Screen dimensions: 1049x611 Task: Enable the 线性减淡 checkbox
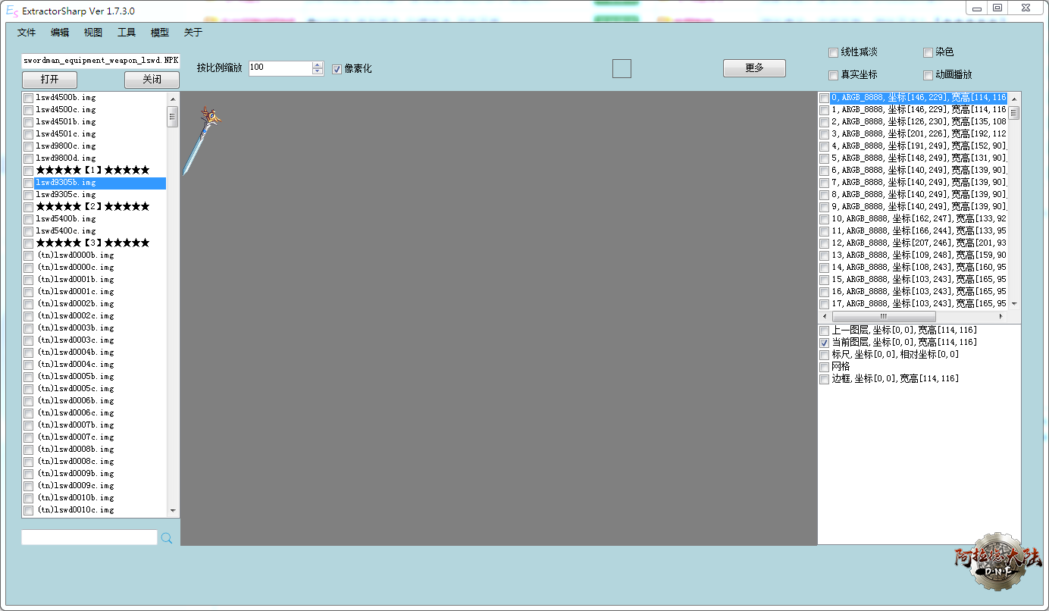[x=834, y=53]
